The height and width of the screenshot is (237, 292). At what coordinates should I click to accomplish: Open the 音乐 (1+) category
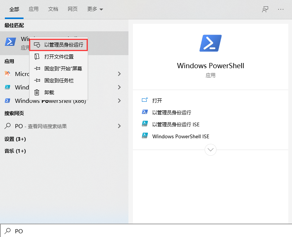15,151
